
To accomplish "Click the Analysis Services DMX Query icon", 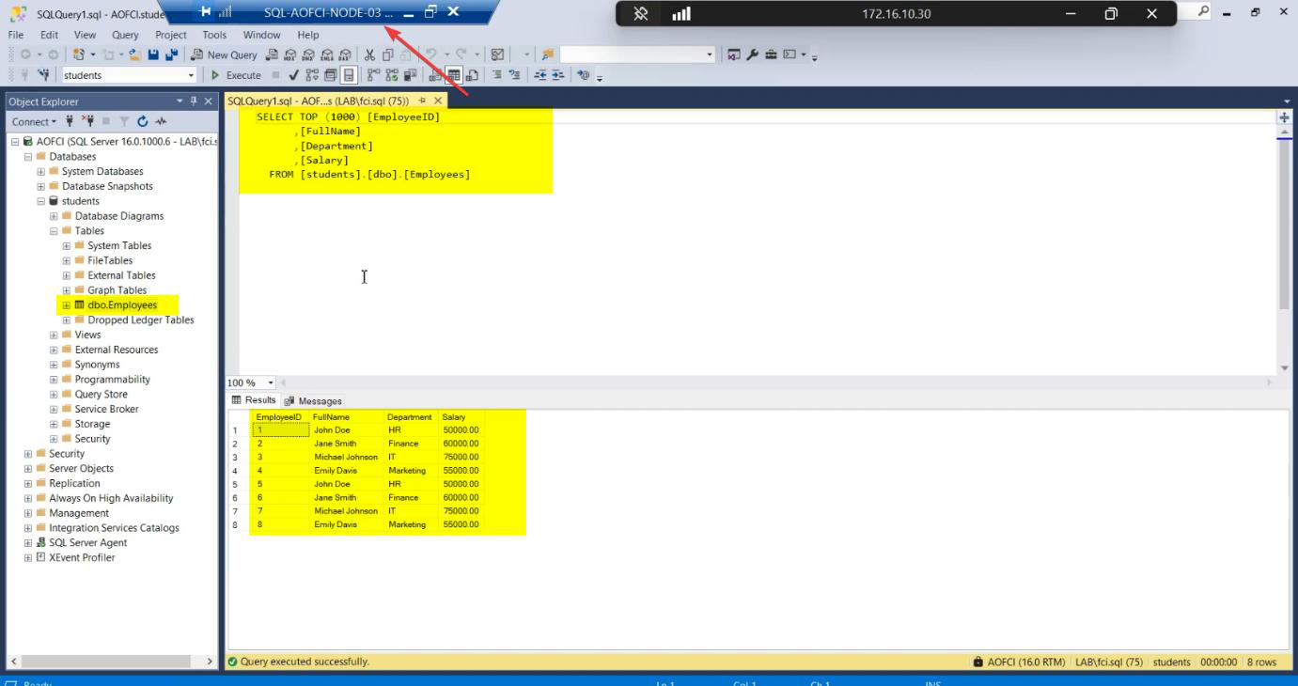I will (x=308, y=55).
